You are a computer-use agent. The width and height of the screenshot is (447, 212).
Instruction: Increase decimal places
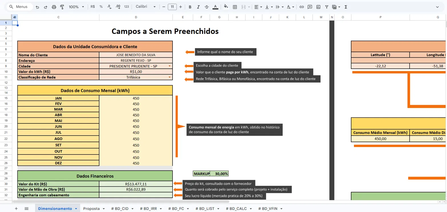pos(118,7)
